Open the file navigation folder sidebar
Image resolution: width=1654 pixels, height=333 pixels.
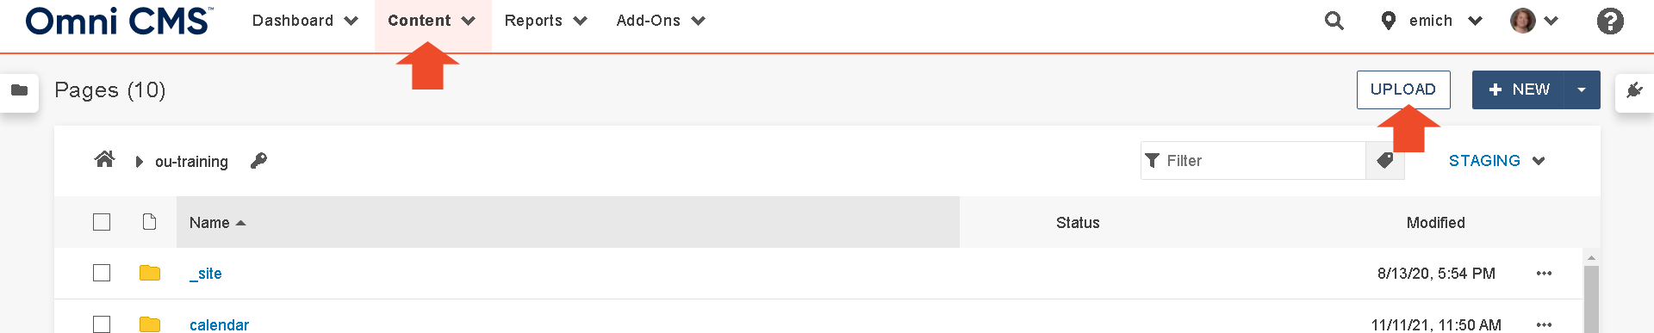point(19,90)
